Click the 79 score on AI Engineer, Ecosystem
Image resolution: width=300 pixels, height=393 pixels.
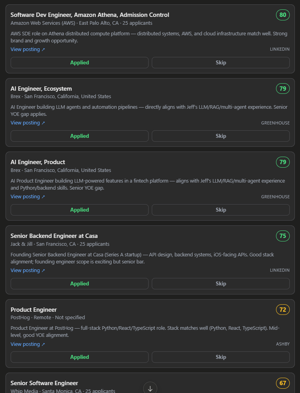pos(283,88)
